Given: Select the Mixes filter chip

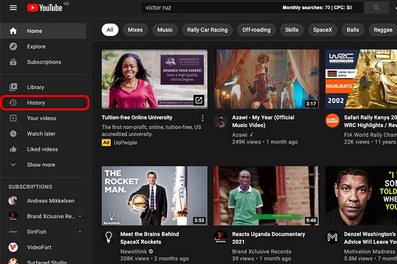Looking at the screenshot, I should [x=135, y=30].
